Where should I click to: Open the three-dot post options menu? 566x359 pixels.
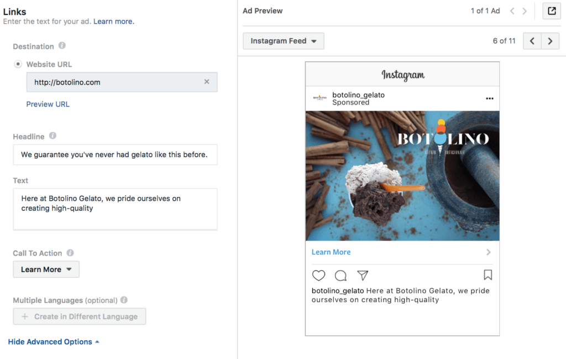(489, 98)
